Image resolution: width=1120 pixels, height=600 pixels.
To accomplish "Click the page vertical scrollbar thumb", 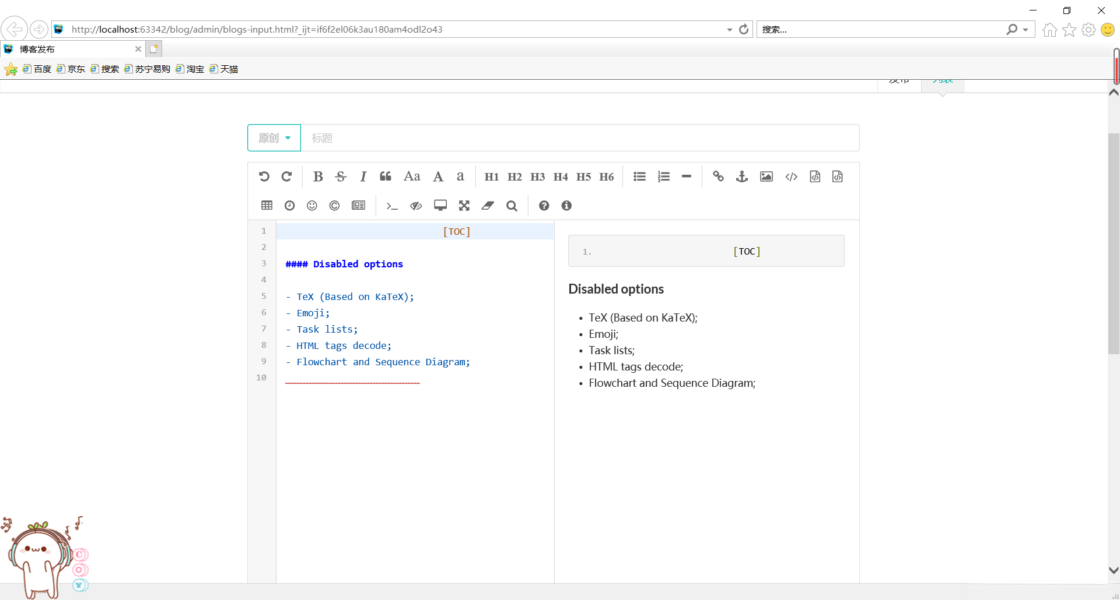I will pyautogui.click(x=1114, y=243).
